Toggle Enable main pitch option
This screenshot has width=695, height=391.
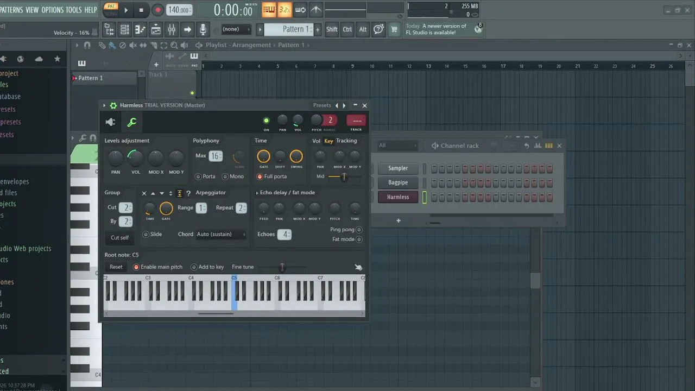[x=136, y=267]
